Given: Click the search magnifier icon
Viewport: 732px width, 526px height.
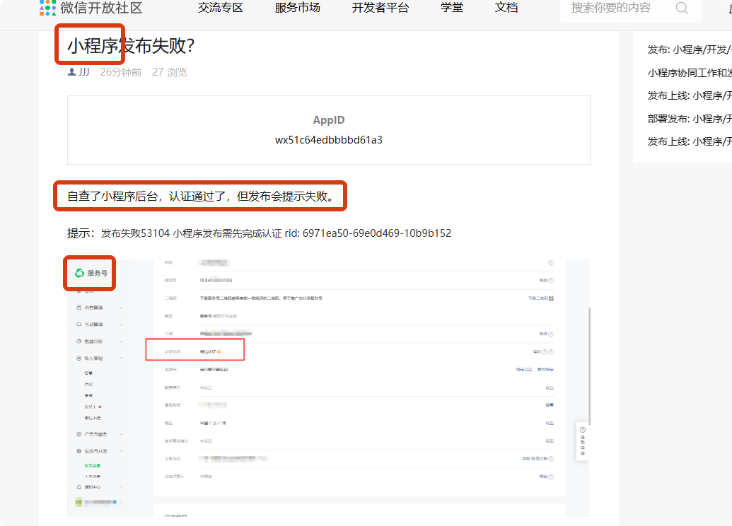Looking at the screenshot, I should (682, 8).
